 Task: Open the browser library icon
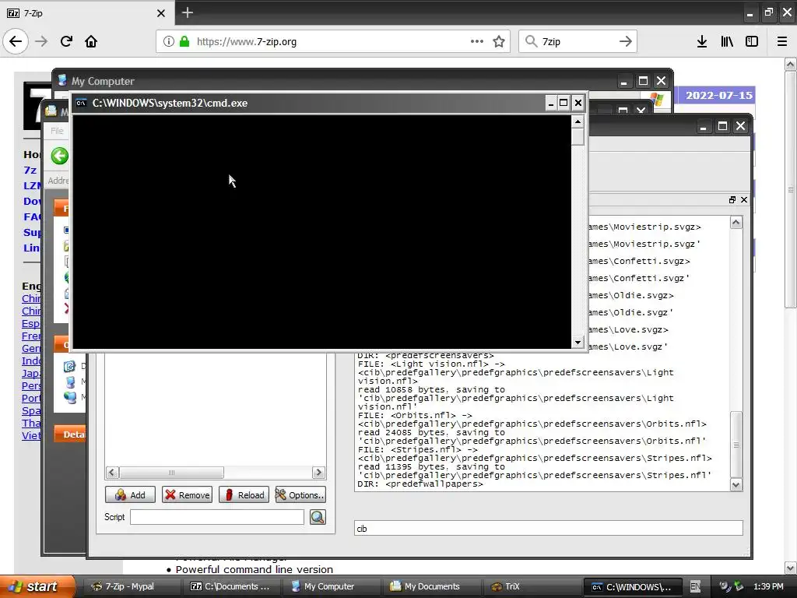coord(727,41)
